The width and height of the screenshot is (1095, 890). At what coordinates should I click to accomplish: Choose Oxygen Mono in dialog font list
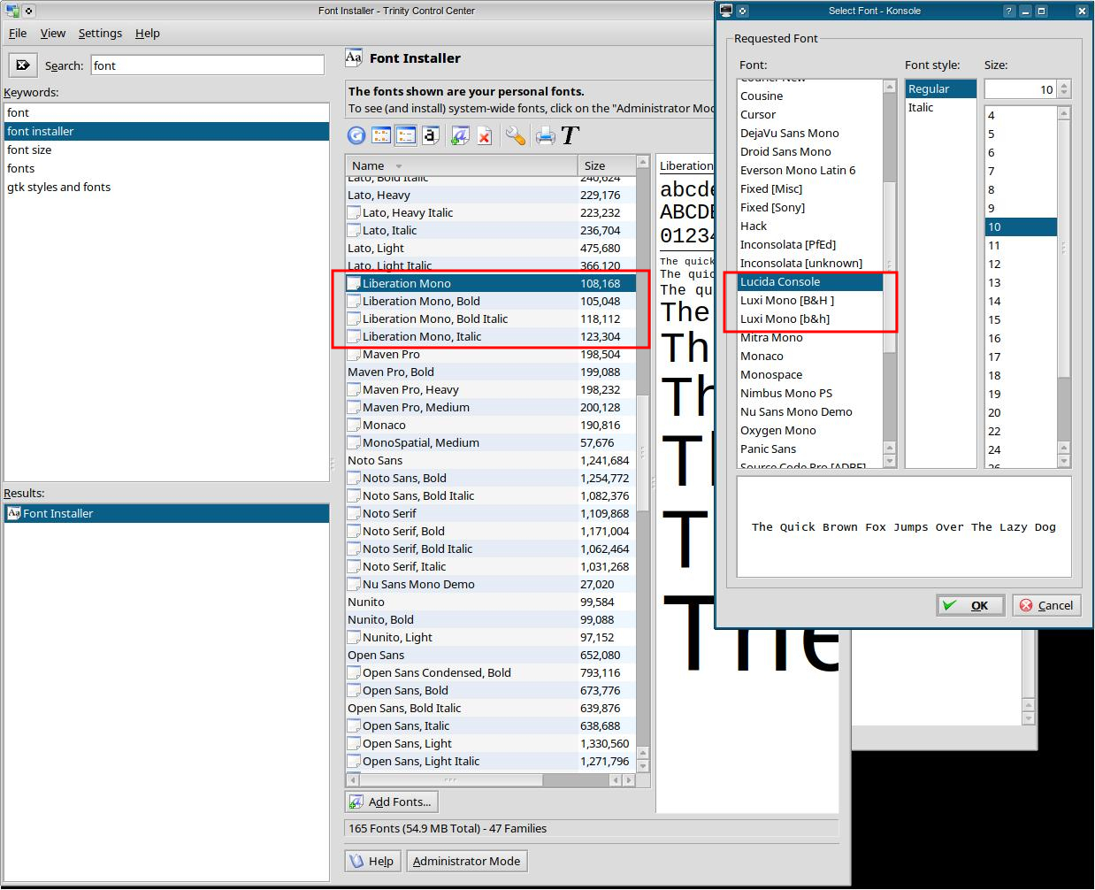pyautogui.click(x=810, y=430)
